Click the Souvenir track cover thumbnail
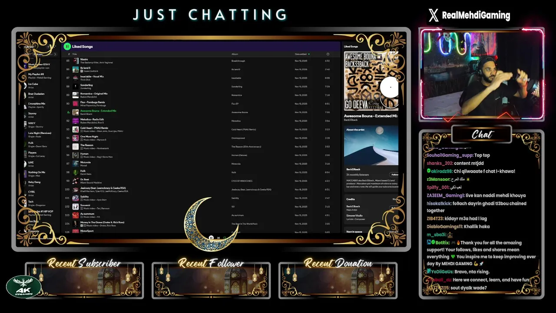 pyautogui.click(x=76, y=206)
